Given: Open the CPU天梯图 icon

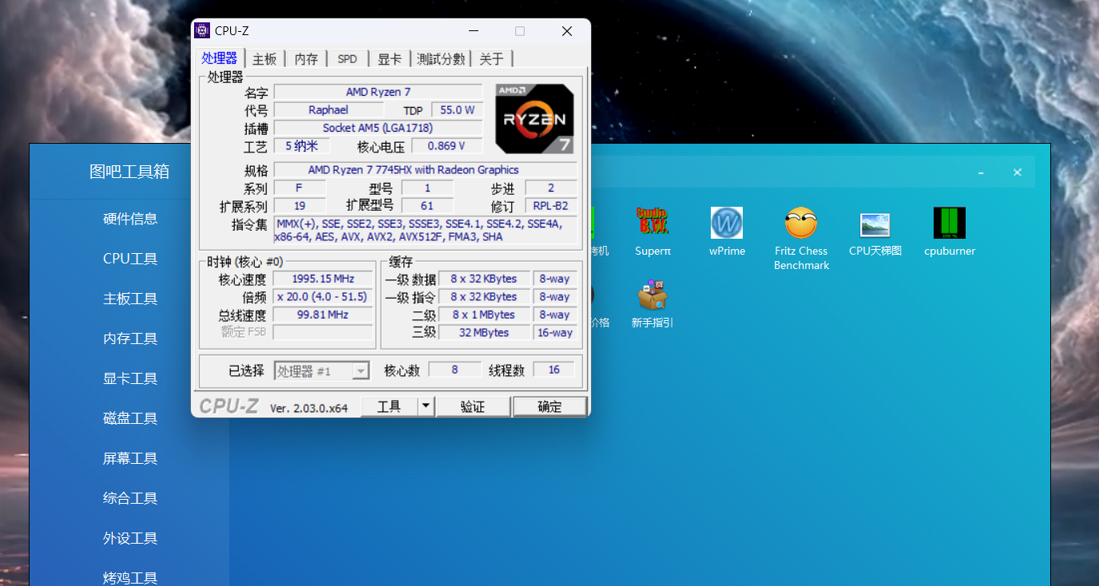Looking at the screenshot, I should [875, 224].
